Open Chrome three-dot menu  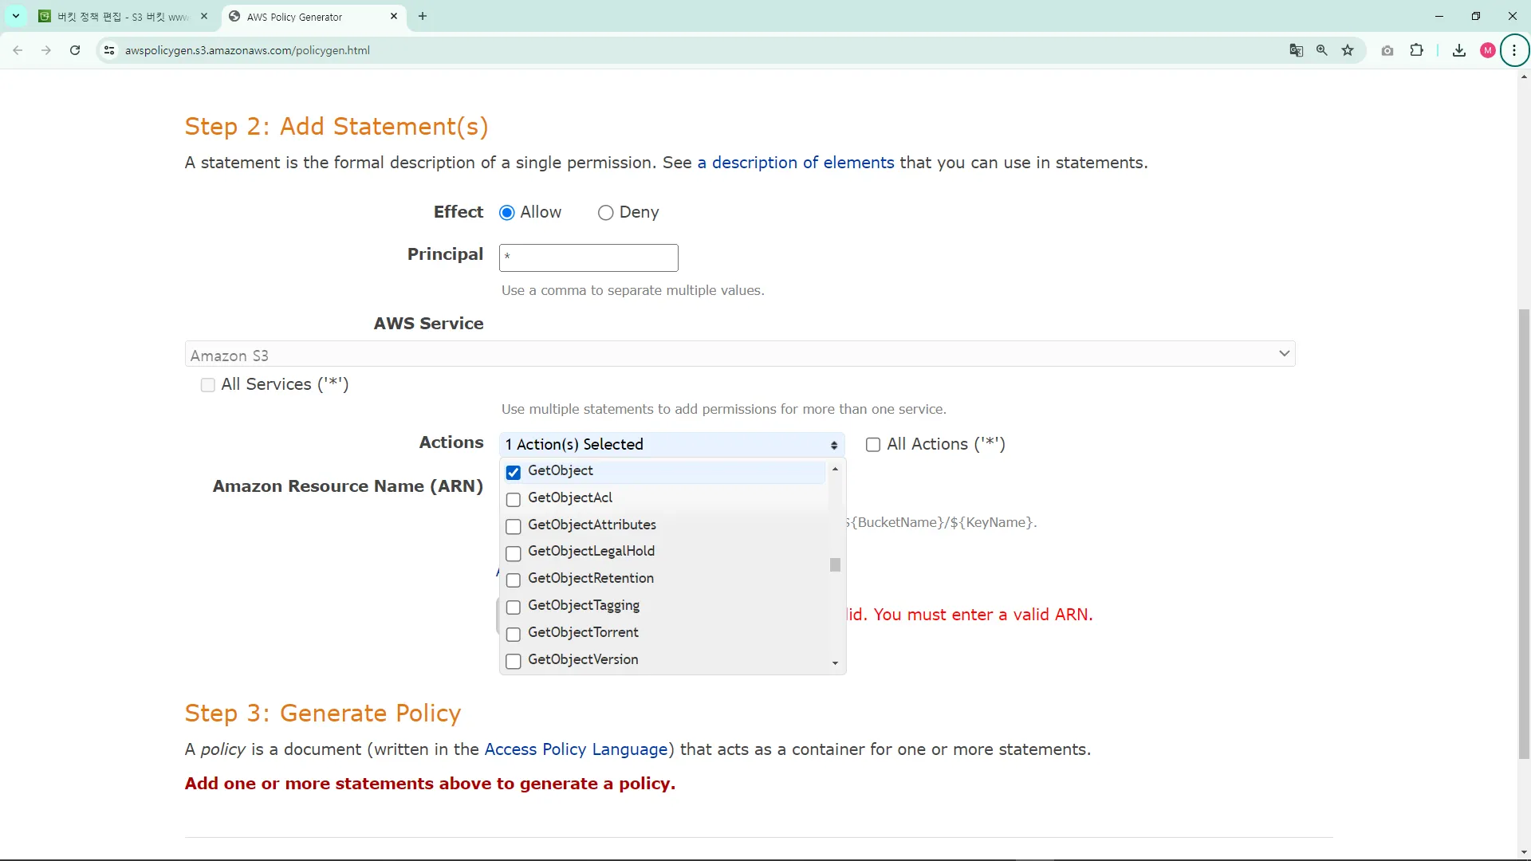click(1513, 50)
